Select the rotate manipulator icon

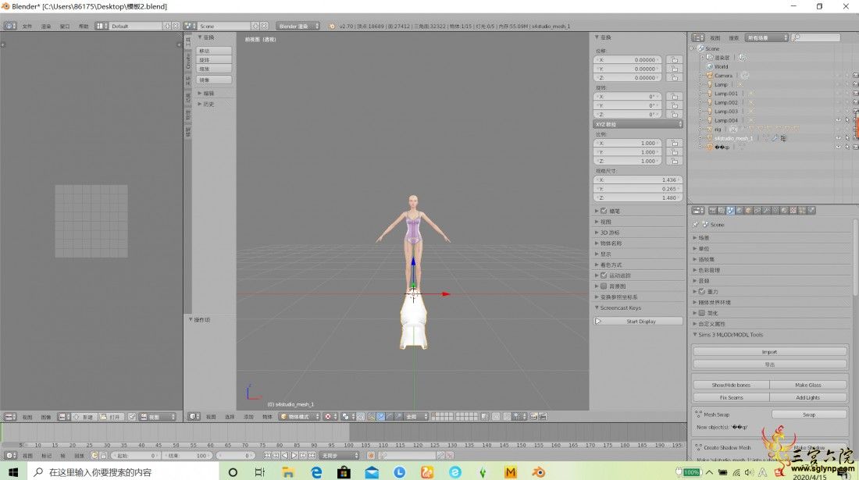click(390, 417)
